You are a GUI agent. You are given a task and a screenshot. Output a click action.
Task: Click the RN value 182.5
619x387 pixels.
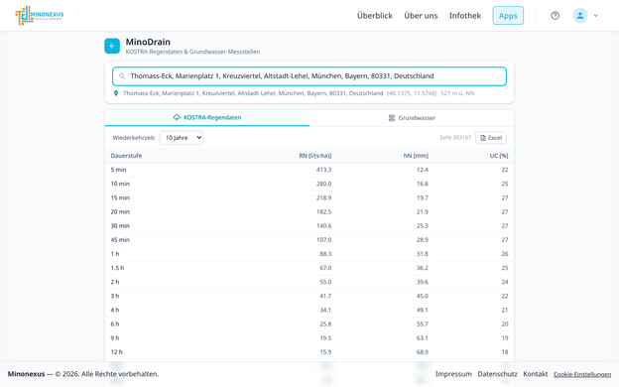tap(323, 211)
